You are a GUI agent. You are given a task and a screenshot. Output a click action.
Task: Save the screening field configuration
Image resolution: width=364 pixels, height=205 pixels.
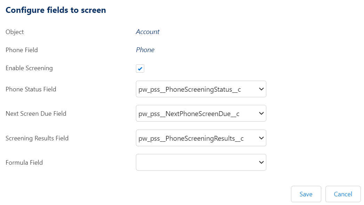pos(306,194)
